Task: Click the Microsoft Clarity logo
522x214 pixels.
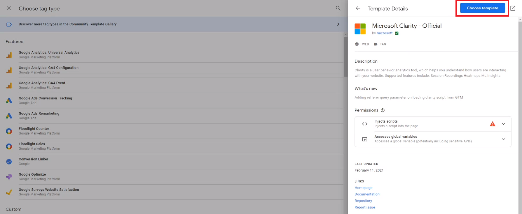Action: [x=360, y=29]
